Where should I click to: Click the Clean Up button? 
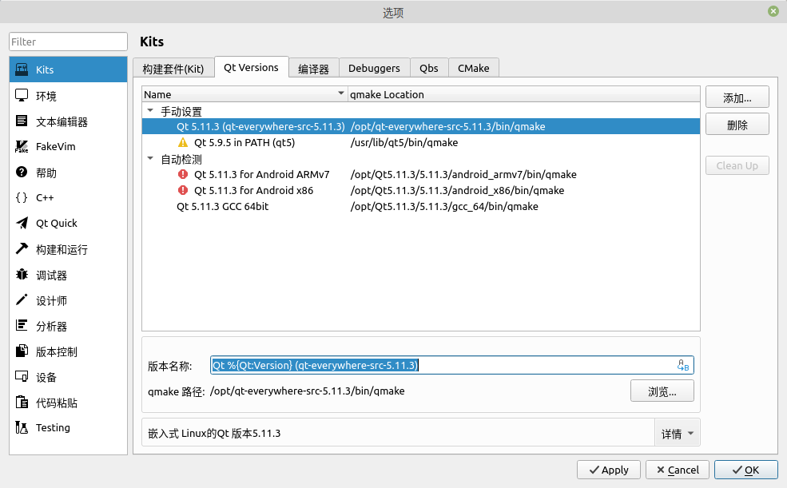pos(737,165)
